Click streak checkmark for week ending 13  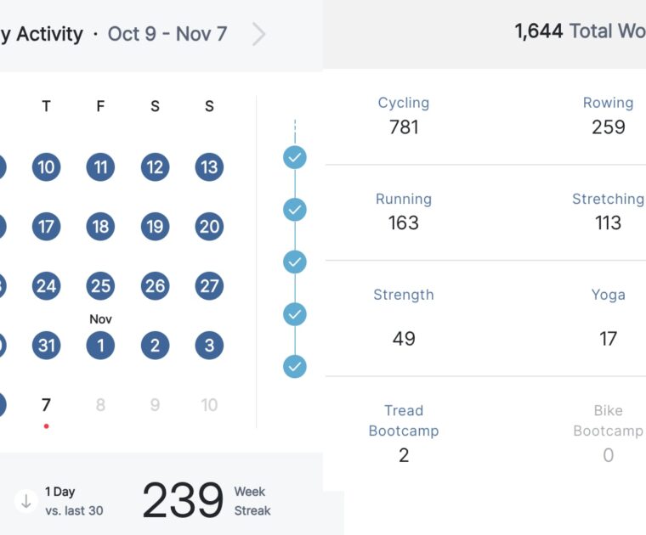(295, 157)
